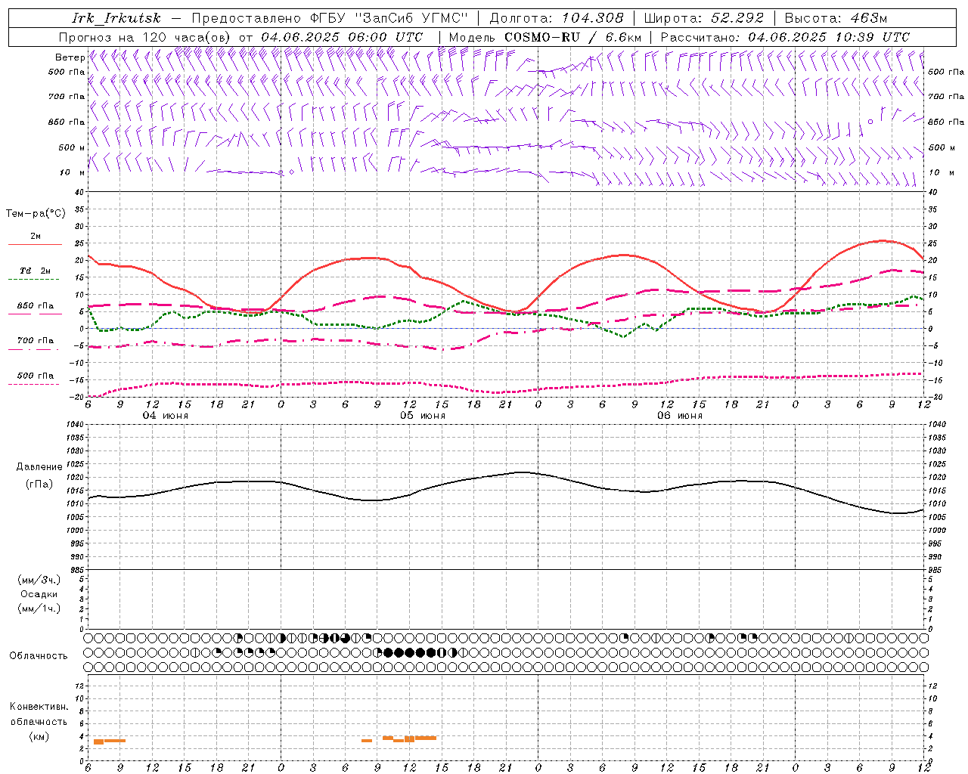
Task: Click the '05 июня' date label
Action: 423,416
